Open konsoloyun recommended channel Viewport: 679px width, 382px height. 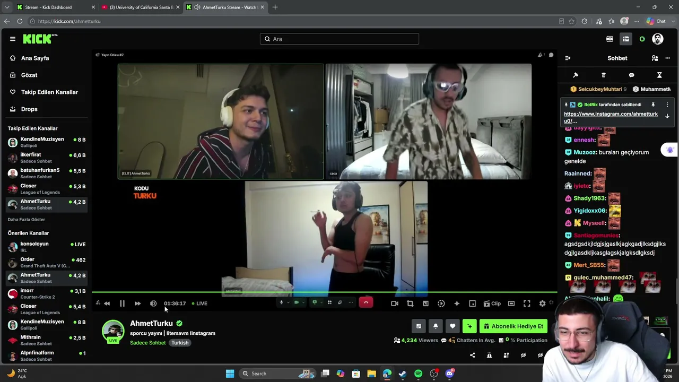[x=47, y=247]
